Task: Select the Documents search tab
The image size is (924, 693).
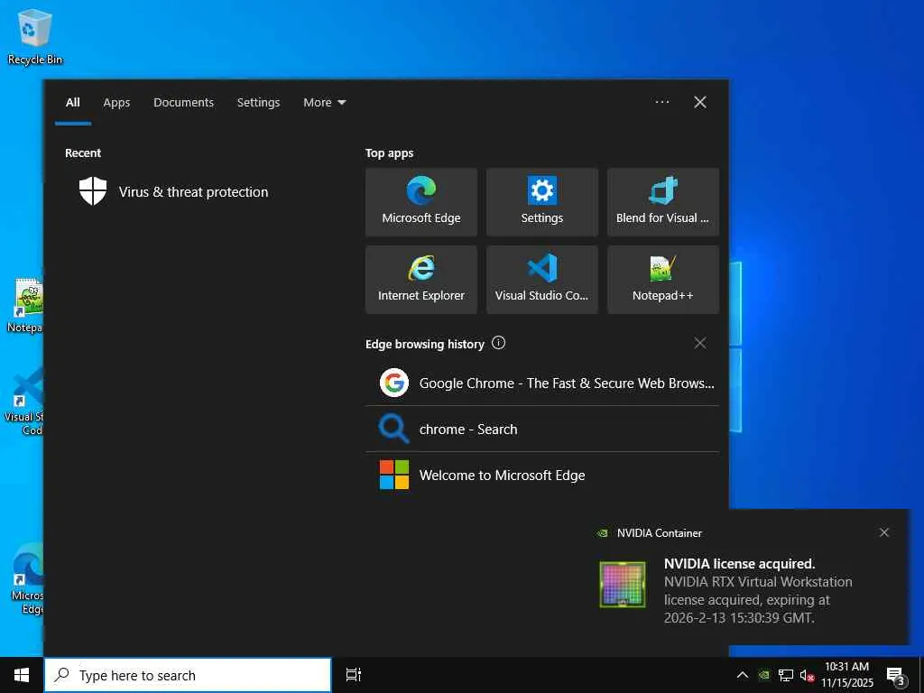Action: pos(183,103)
